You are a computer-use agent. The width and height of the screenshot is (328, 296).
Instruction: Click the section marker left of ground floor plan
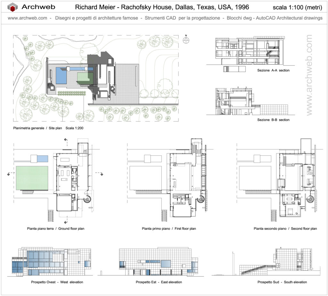tap(8, 174)
